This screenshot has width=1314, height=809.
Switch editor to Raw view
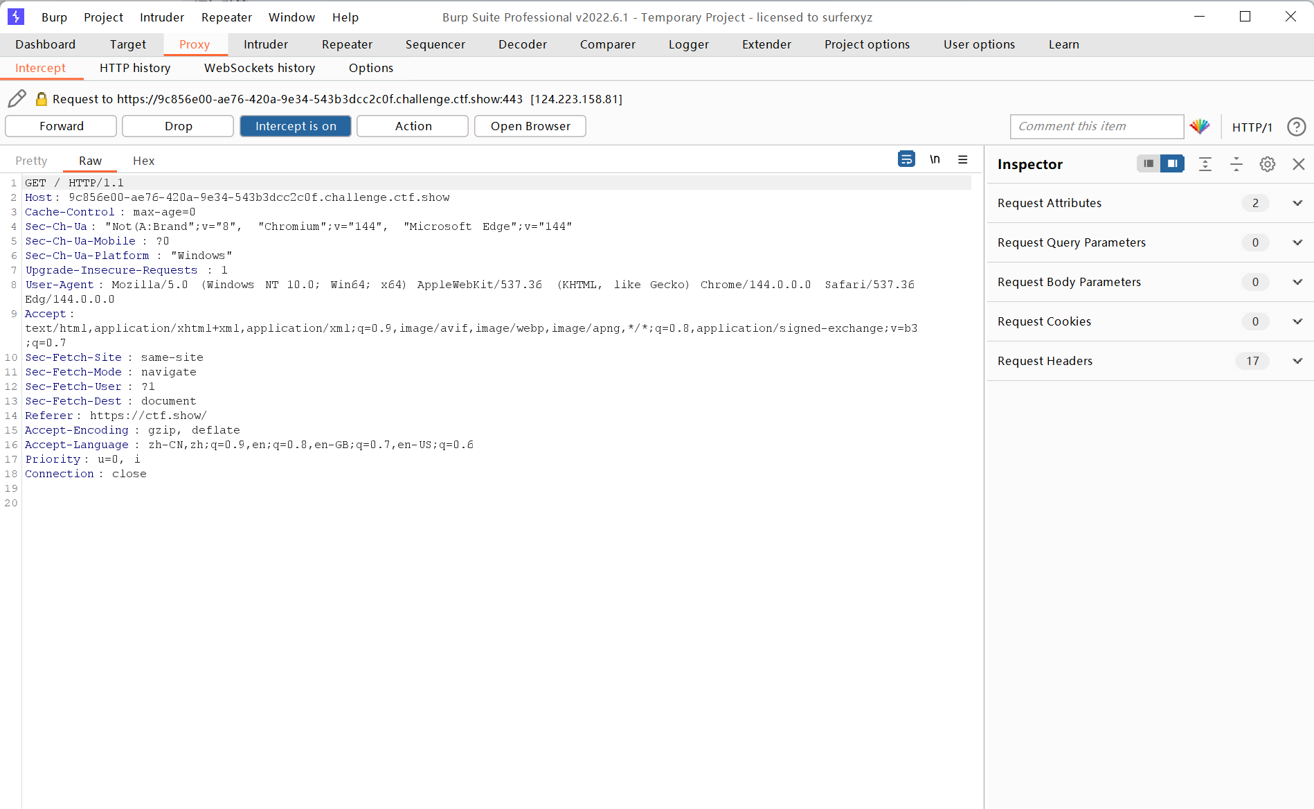click(90, 161)
